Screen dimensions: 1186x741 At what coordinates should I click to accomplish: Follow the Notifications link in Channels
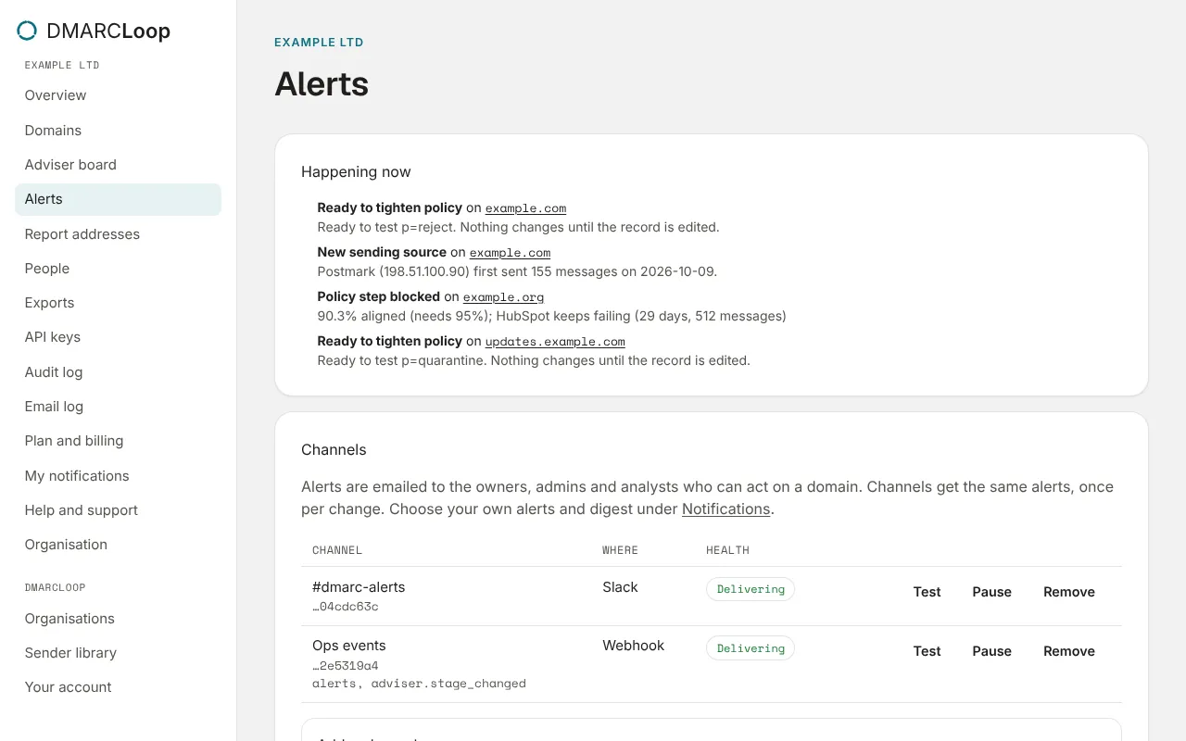pyautogui.click(x=725, y=509)
